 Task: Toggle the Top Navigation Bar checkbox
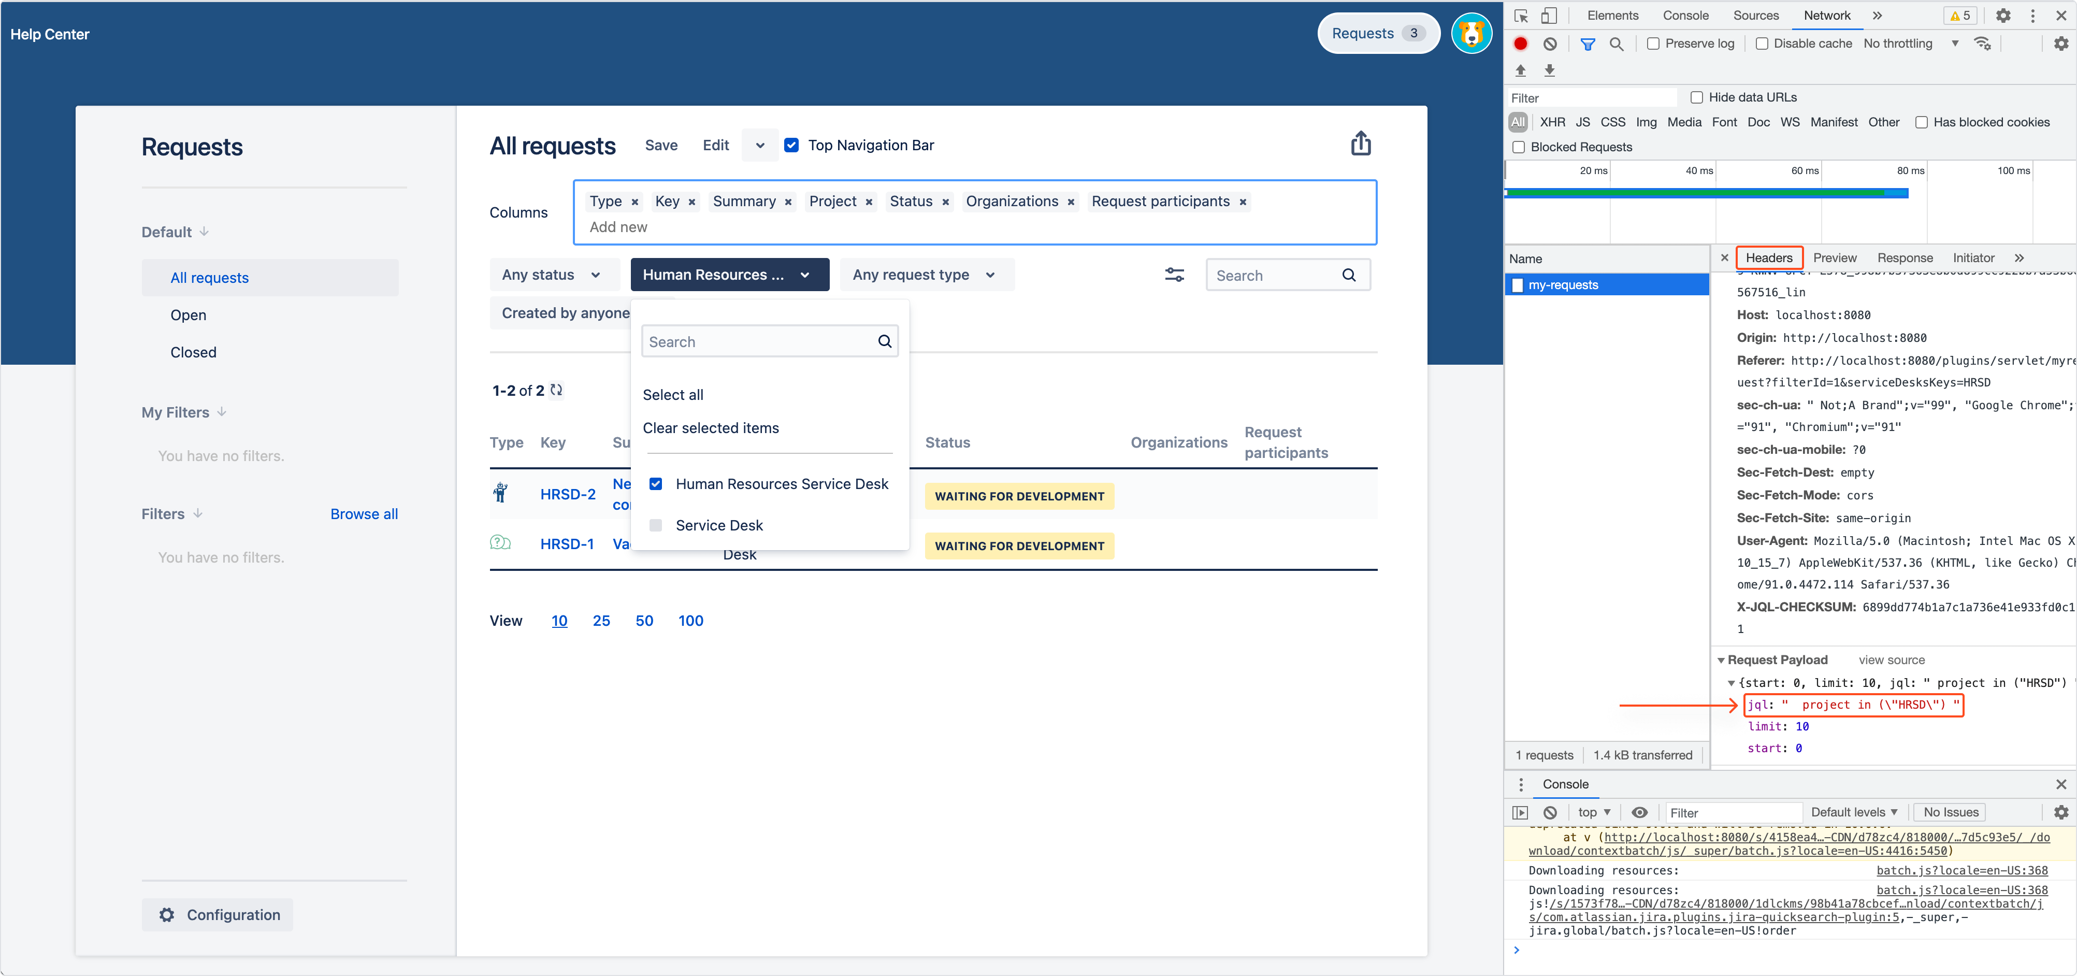point(792,145)
